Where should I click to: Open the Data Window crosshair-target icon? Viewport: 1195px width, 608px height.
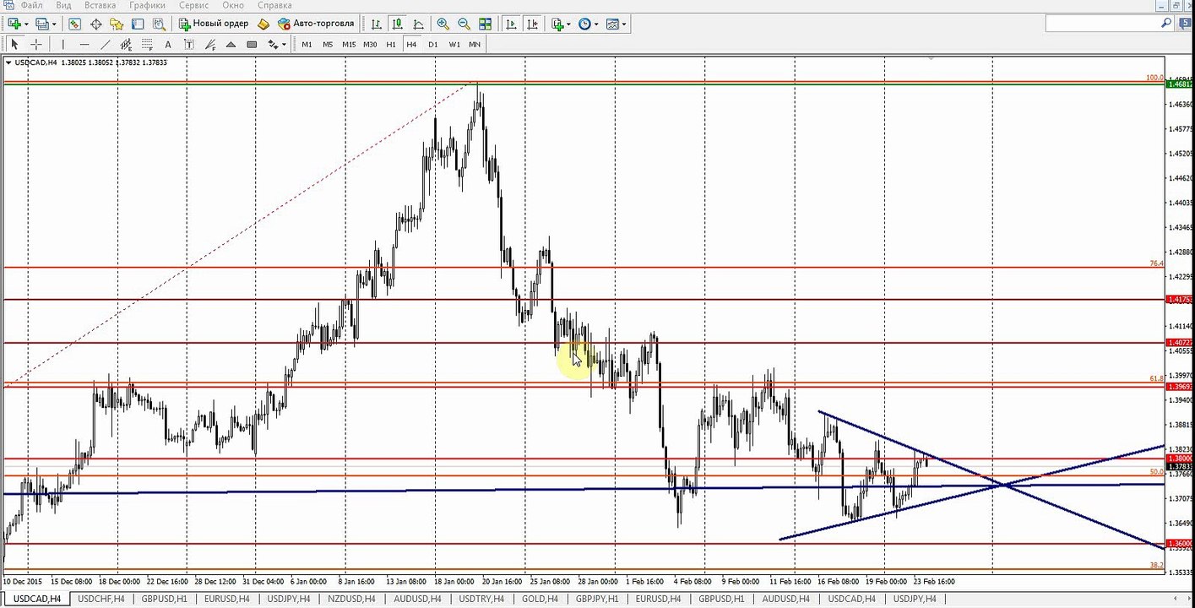click(x=96, y=24)
